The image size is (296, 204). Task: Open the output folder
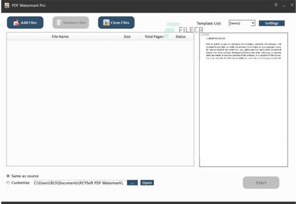[x=147, y=183]
